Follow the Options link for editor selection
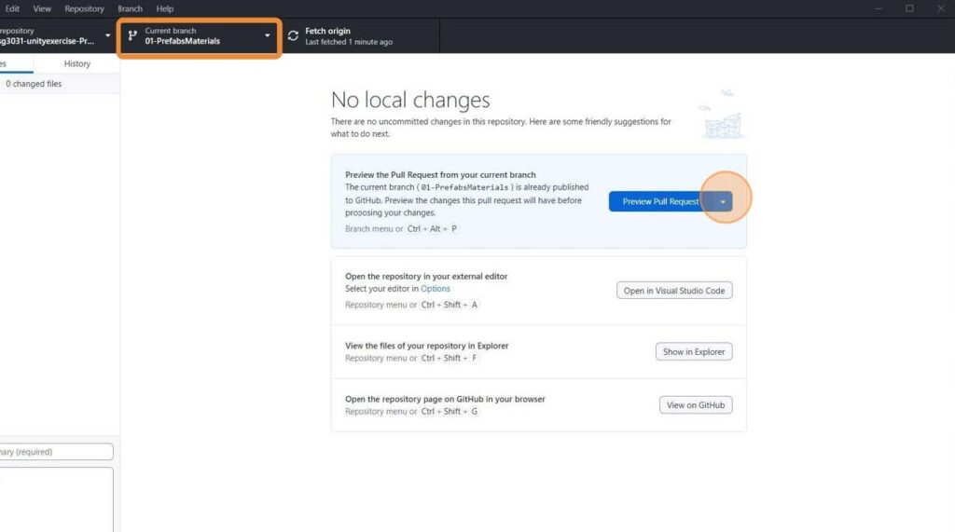The image size is (955, 532). [x=435, y=289]
